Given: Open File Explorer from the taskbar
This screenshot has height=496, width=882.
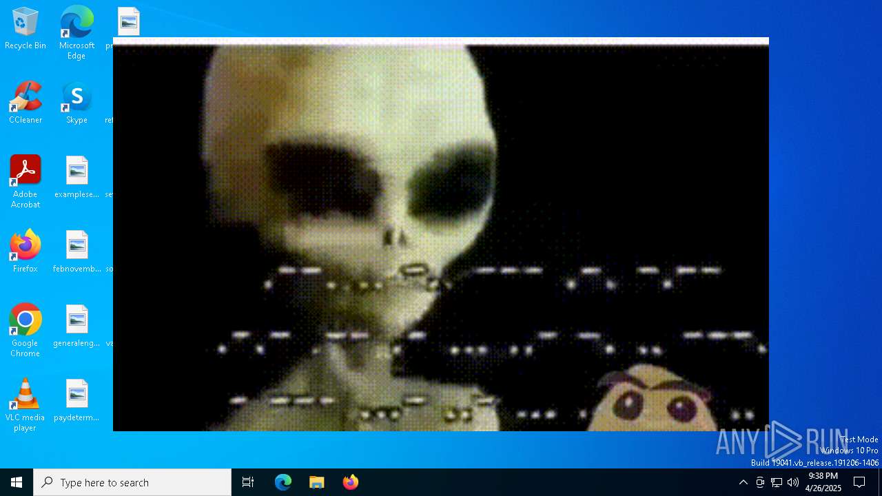Looking at the screenshot, I should click(317, 482).
